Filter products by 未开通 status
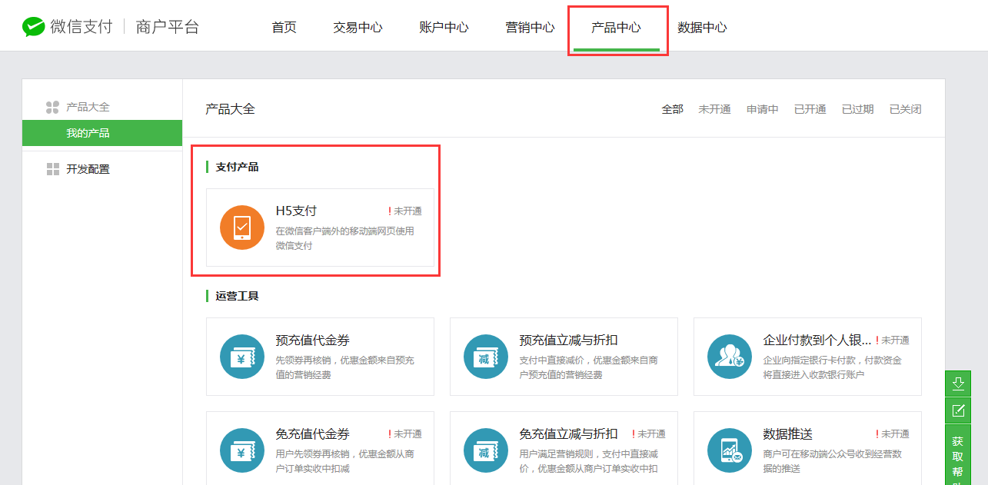 coord(714,109)
